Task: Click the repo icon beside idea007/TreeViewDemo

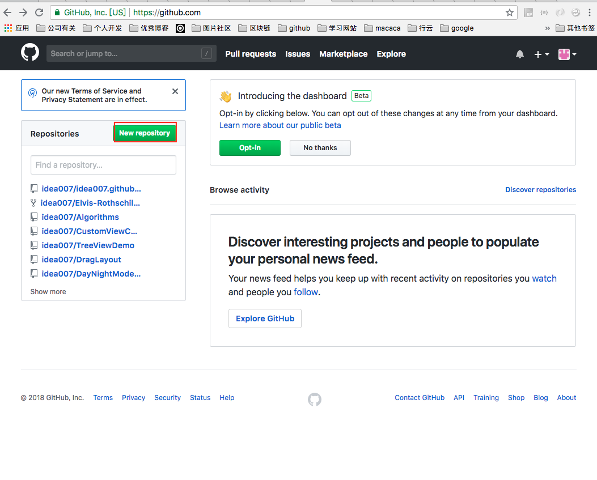Action: coord(34,245)
